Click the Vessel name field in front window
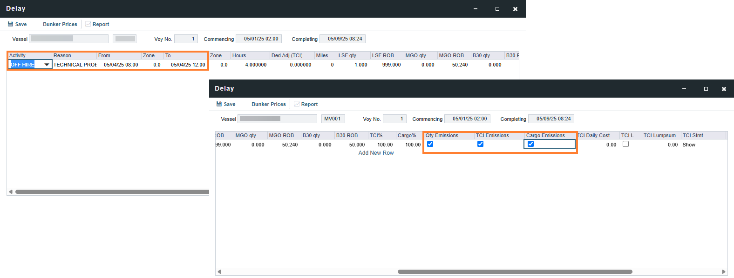This screenshot has height=278, width=734. tap(277, 119)
